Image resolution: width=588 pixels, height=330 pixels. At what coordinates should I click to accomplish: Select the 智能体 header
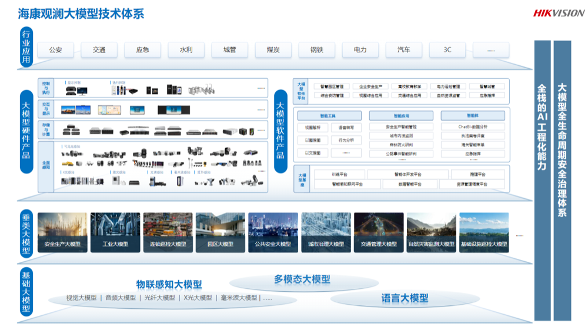pos(473,115)
